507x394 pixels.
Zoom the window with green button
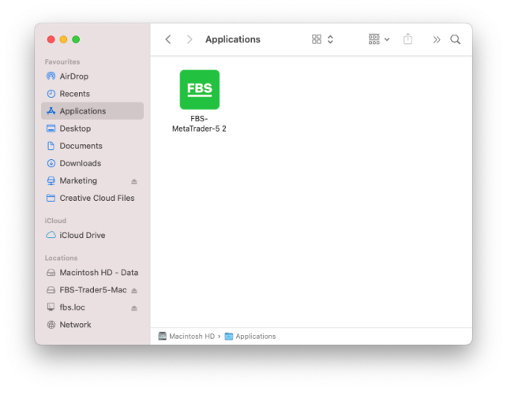[x=76, y=39]
